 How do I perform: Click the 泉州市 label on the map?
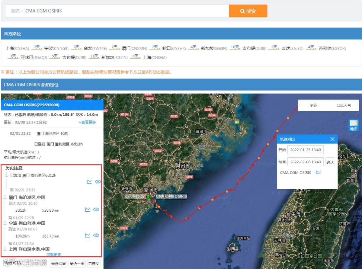tap(183, 166)
